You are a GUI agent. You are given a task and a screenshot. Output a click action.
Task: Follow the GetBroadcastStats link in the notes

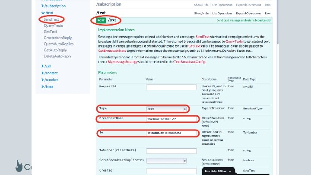point(112,51)
